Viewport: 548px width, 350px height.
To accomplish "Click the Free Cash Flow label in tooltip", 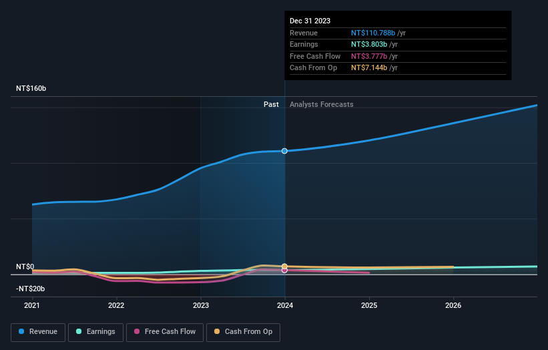I will click(x=315, y=56).
